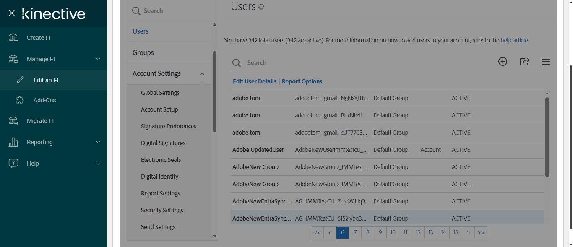Open the hamburger menu above user list
This screenshot has width=573, height=247.
pyautogui.click(x=545, y=62)
